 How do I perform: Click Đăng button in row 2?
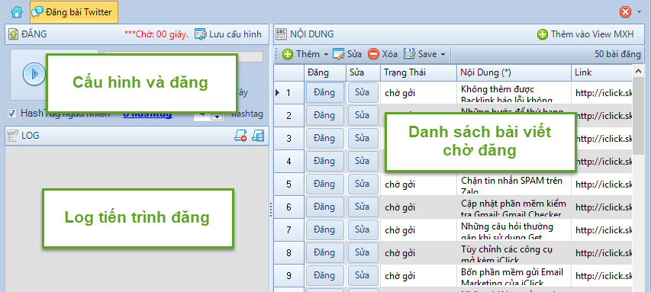pos(324,115)
